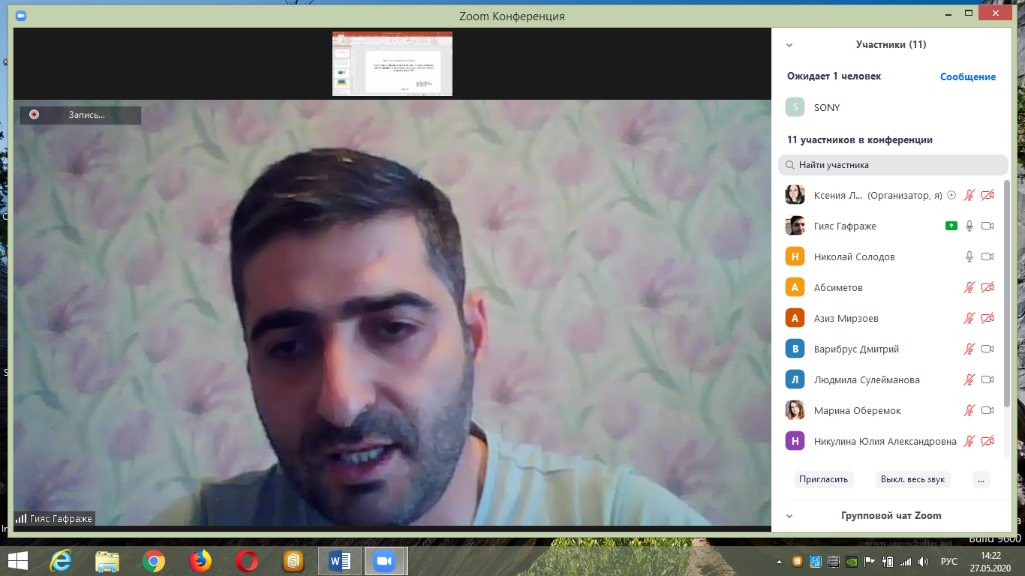Viewport: 1025px width, 576px height.
Task: Click the disabled camera icon for Абсиметов
Action: 987,287
